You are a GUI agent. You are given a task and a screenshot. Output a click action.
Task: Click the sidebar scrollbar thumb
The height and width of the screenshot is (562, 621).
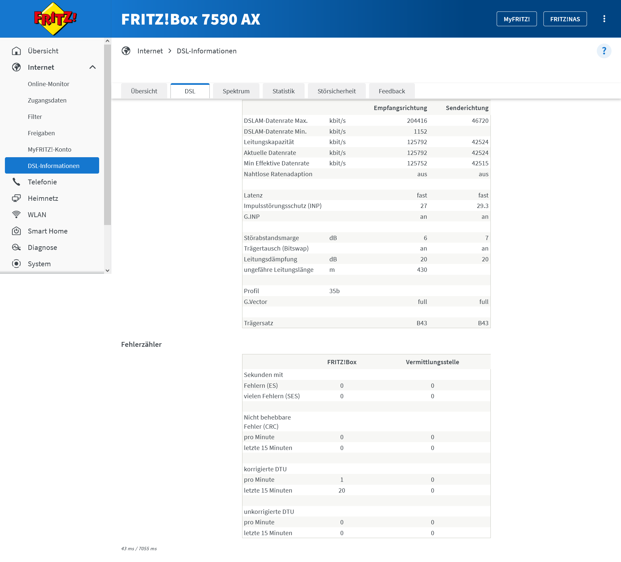coord(107,135)
